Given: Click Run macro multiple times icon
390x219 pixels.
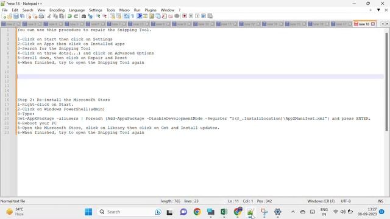Looking at the screenshot, I should [204, 16].
